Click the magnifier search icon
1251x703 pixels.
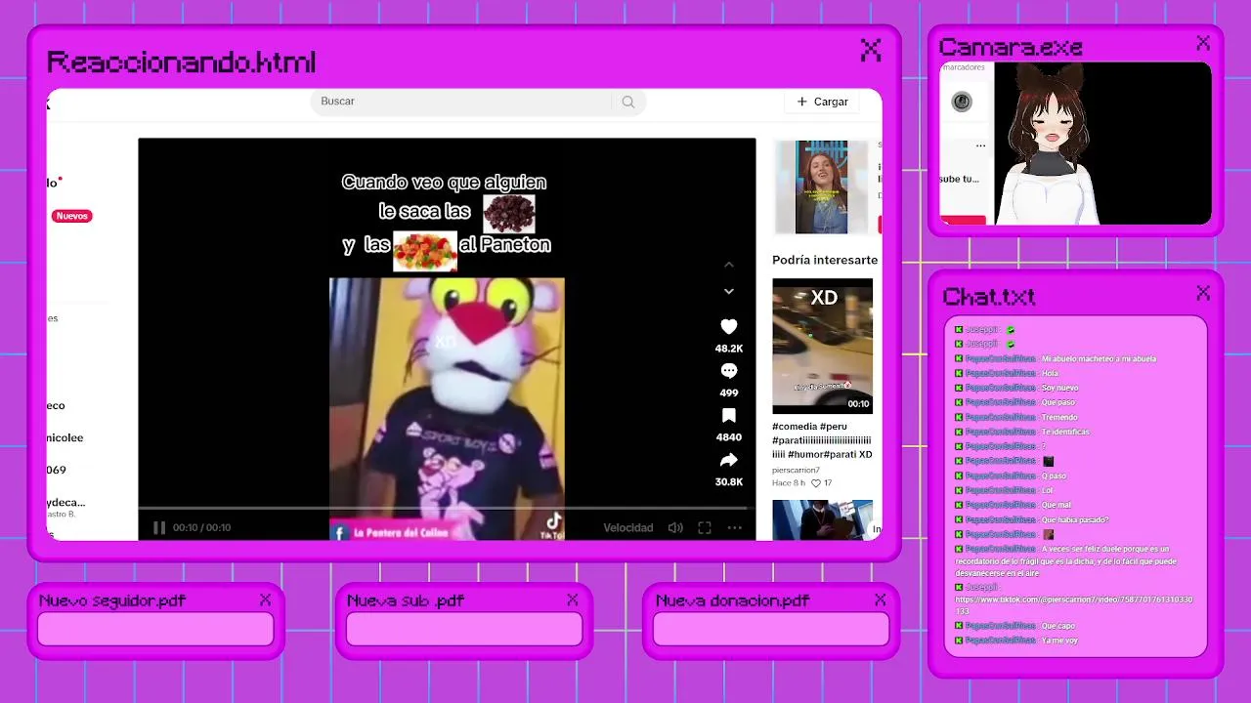(x=628, y=102)
